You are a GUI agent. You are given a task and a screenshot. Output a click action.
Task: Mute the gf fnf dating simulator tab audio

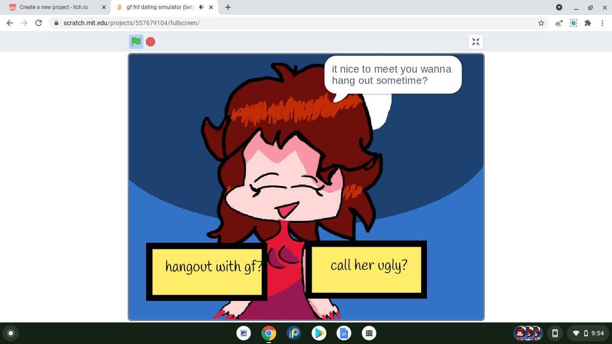201,7
